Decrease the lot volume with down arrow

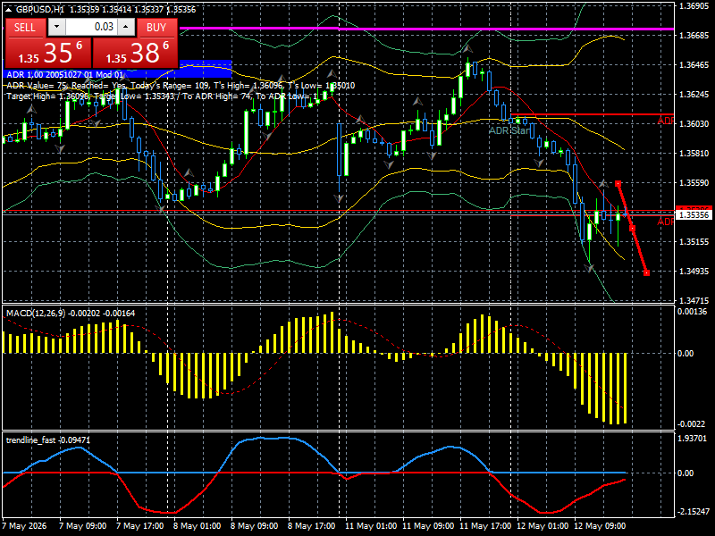click(x=56, y=27)
